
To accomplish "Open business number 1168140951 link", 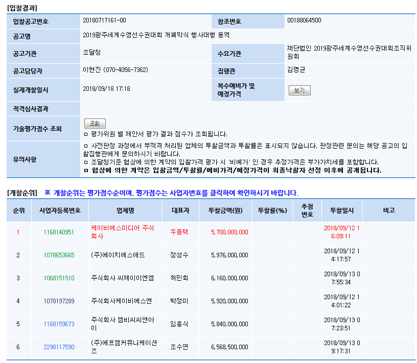I will pos(59,232).
